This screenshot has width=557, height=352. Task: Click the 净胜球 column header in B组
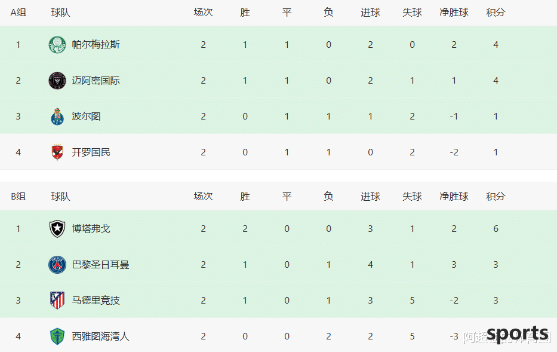click(x=454, y=196)
